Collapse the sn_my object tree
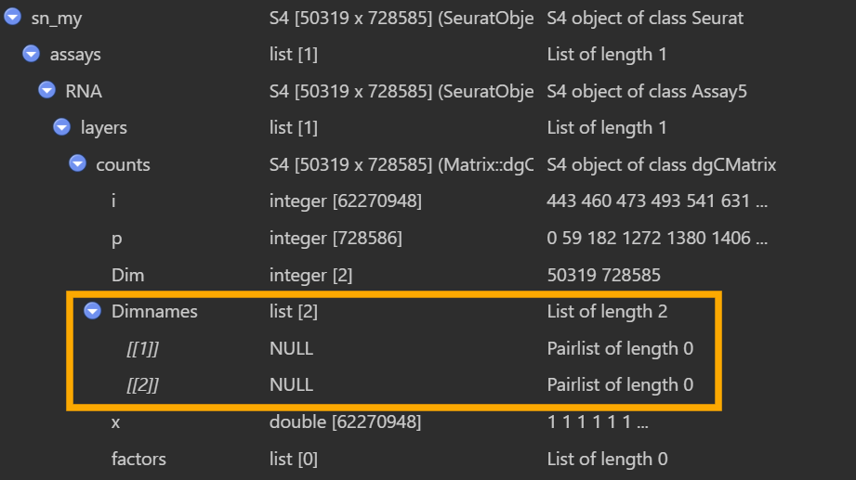Screen dimensions: 856x480 (13, 17)
